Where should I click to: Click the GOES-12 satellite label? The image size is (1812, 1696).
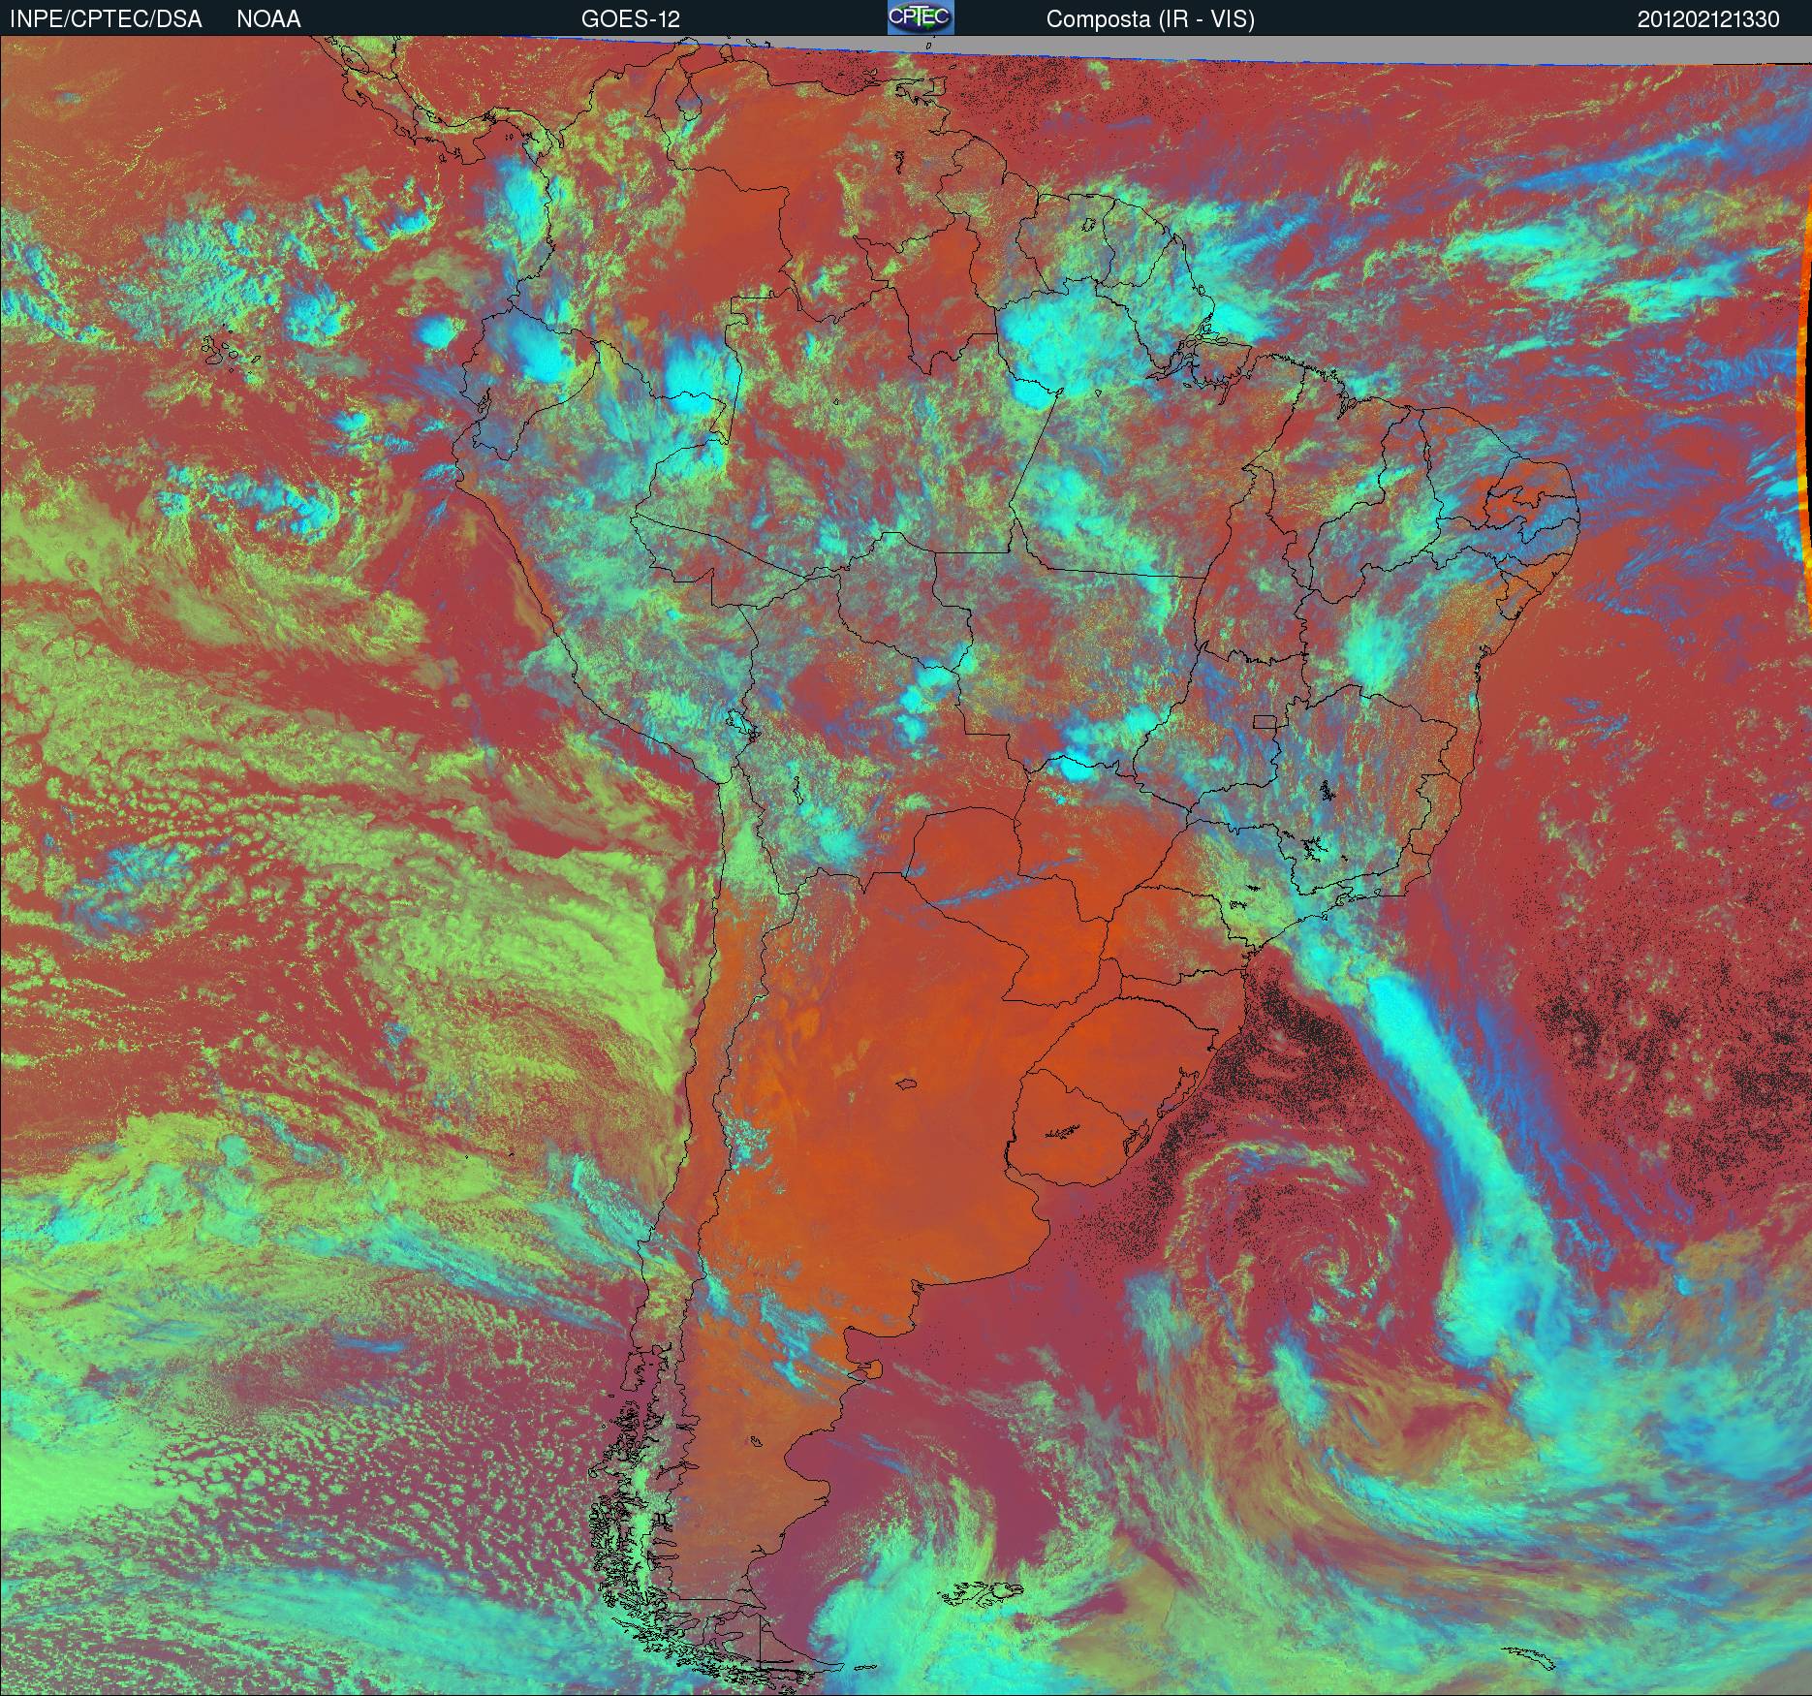pyautogui.click(x=630, y=19)
